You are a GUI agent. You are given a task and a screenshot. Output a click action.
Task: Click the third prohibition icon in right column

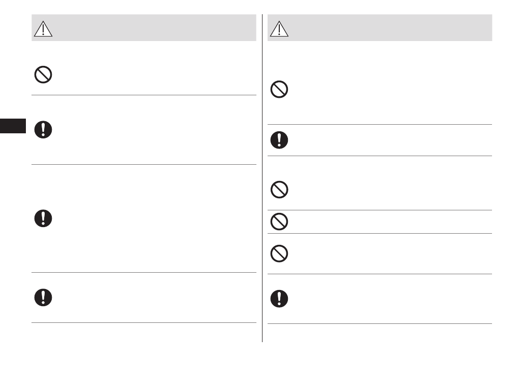click(x=279, y=222)
